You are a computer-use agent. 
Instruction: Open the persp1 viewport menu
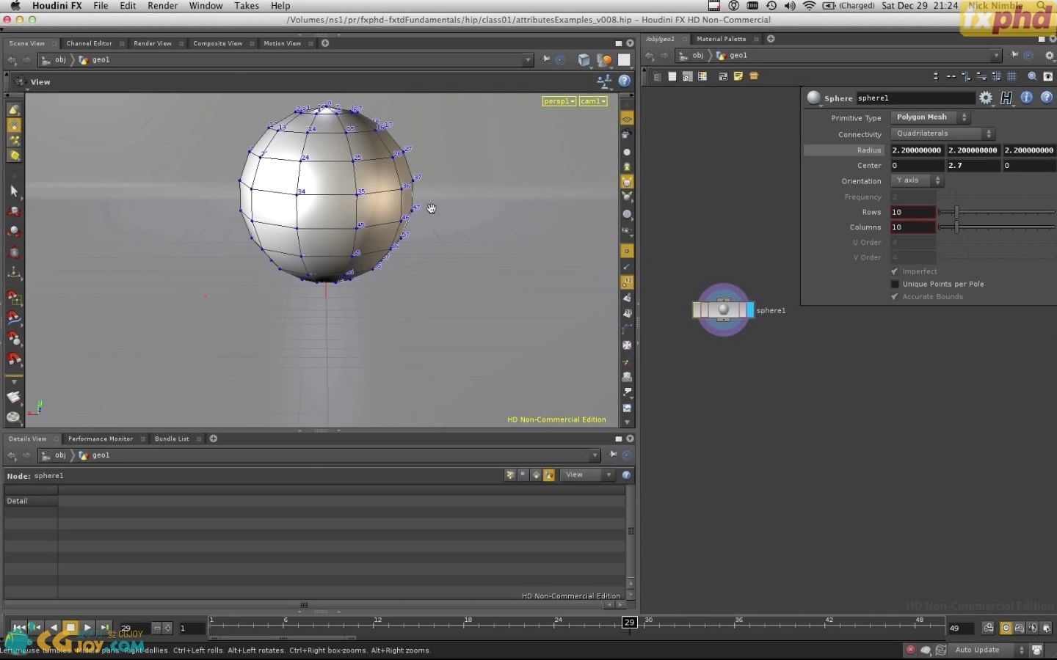click(559, 101)
